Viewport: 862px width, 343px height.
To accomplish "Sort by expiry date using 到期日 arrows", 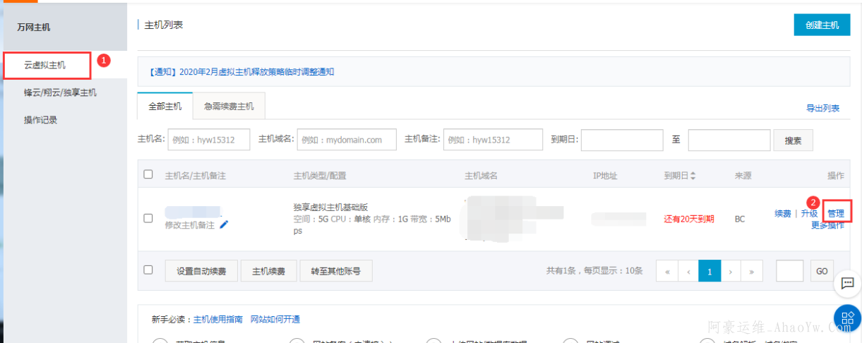I will [693, 175].
